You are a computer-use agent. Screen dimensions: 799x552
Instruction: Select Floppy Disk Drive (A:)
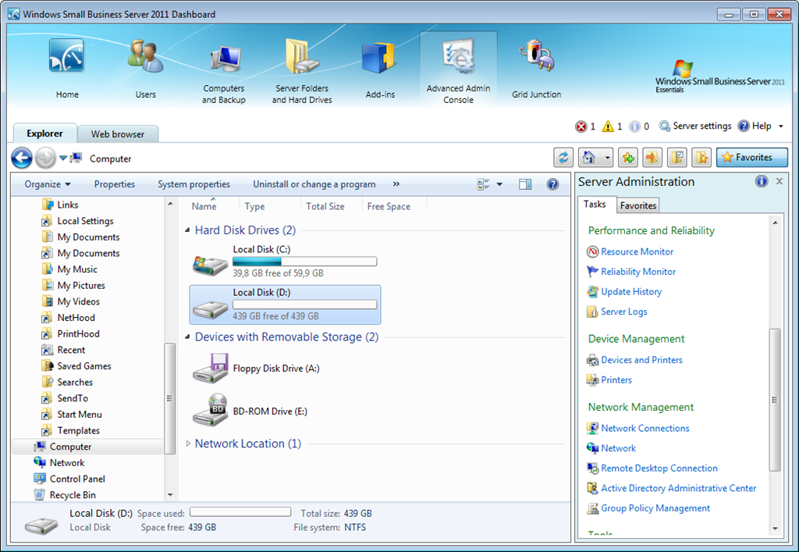(285, 368)
